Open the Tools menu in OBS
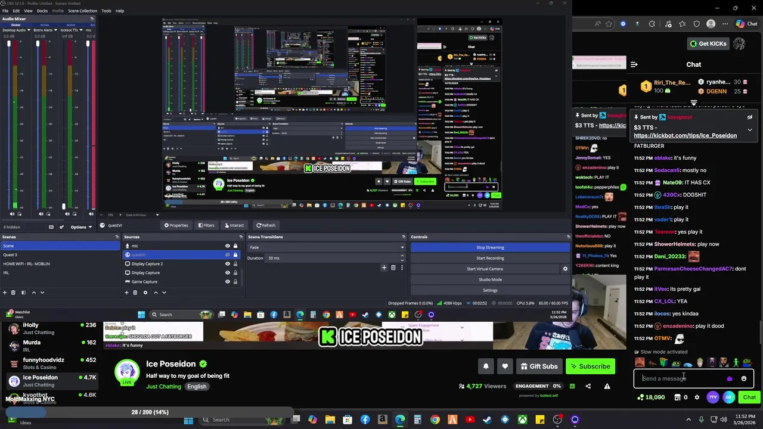763x429 pixels. click(106, 11)
